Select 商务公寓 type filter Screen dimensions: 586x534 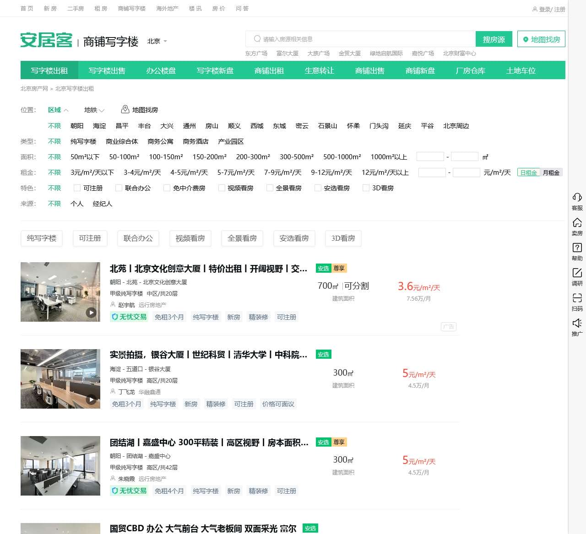(x=160, y=141)
